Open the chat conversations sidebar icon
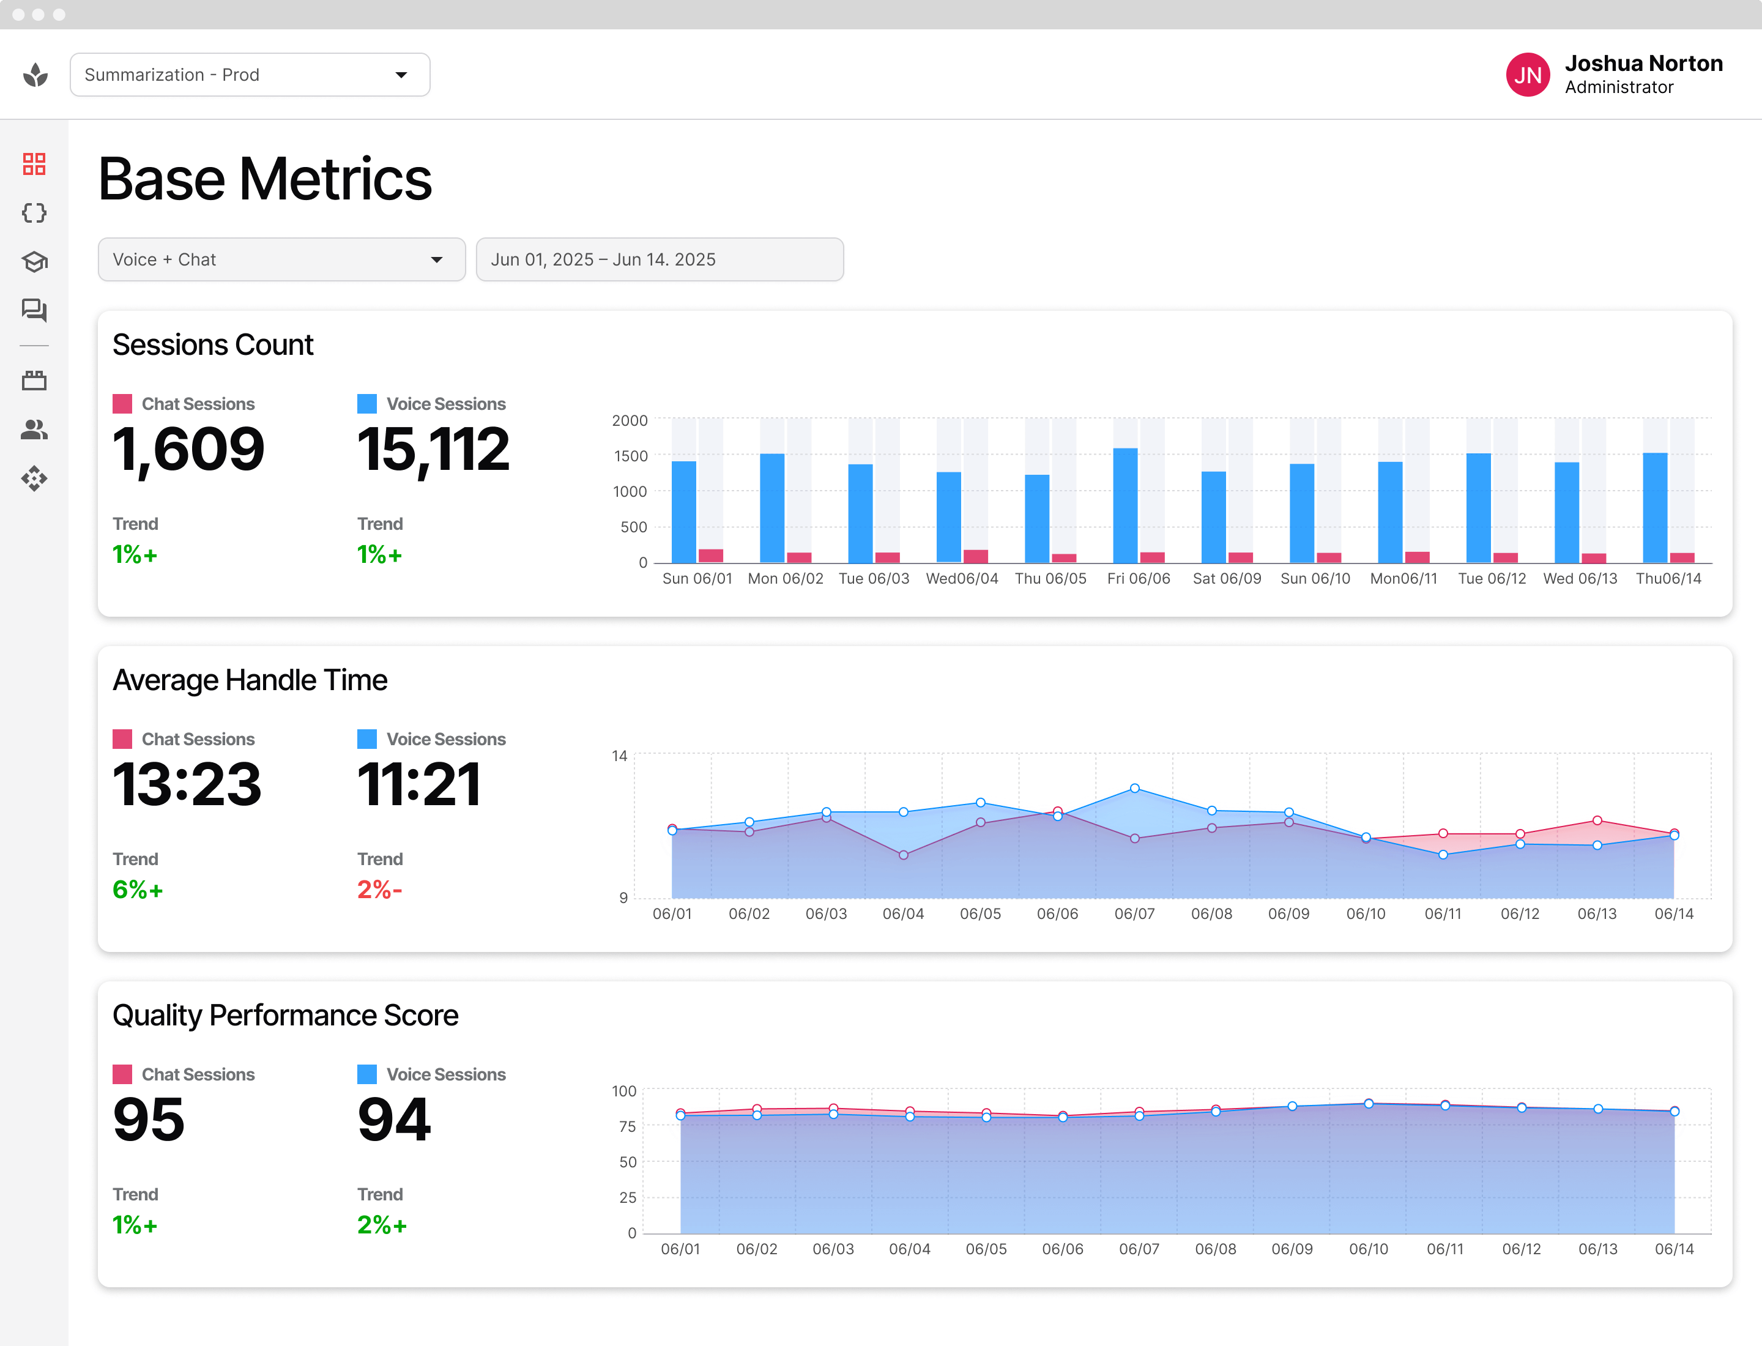The image size is (1762, 1346). (x=34, y=310)
